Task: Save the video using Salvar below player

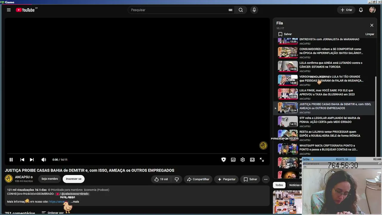Action: 250,179
